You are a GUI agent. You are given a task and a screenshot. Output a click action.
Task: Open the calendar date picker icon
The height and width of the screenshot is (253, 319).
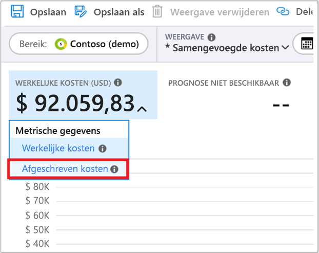[307, 43]
